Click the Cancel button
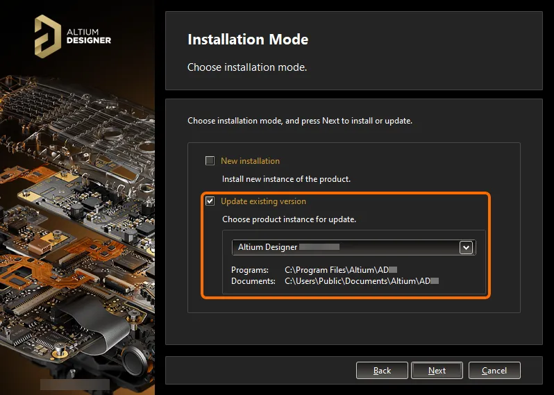The image size is (554, 395). (x=494, y=370)
